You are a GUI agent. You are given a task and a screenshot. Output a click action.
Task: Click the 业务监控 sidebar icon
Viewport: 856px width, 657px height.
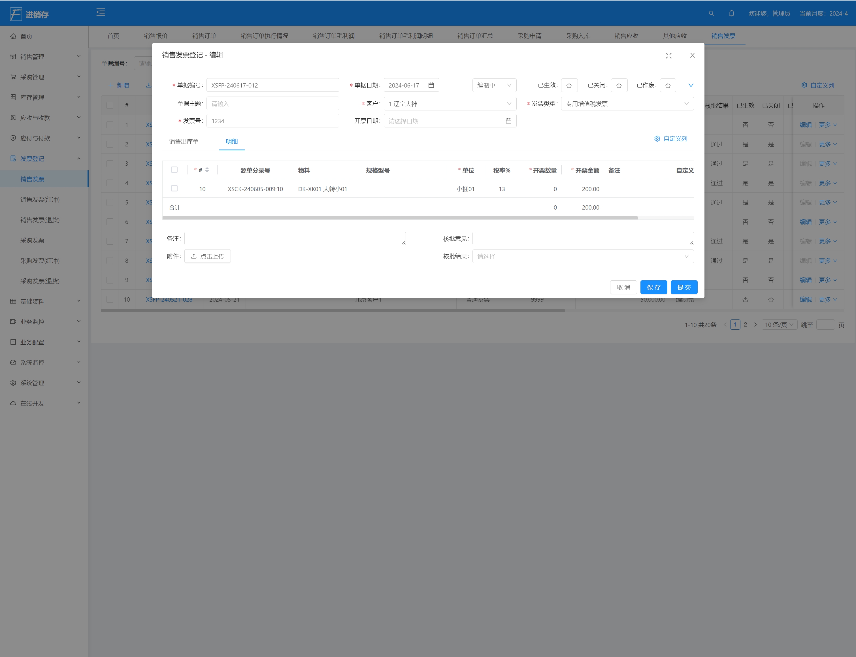coord(13,321)
